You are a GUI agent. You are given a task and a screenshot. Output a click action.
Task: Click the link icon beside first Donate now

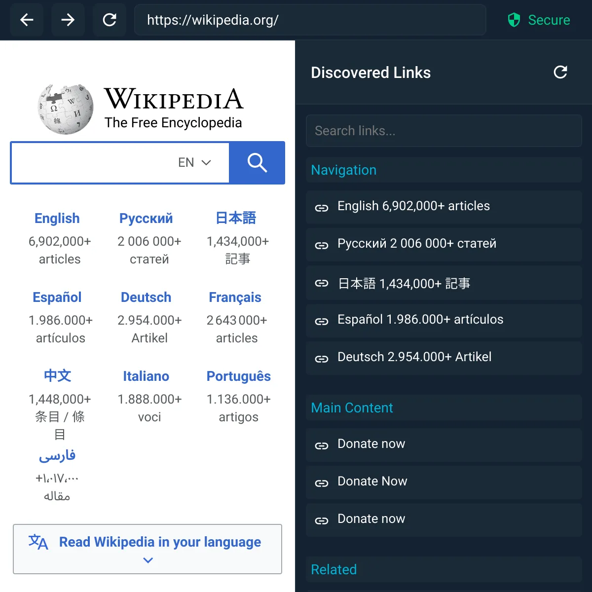point(322,445)
